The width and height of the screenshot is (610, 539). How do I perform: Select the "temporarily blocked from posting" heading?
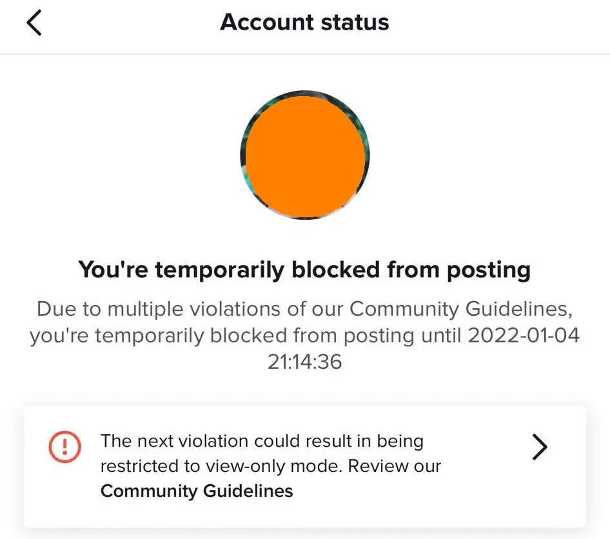coord(304,269)
